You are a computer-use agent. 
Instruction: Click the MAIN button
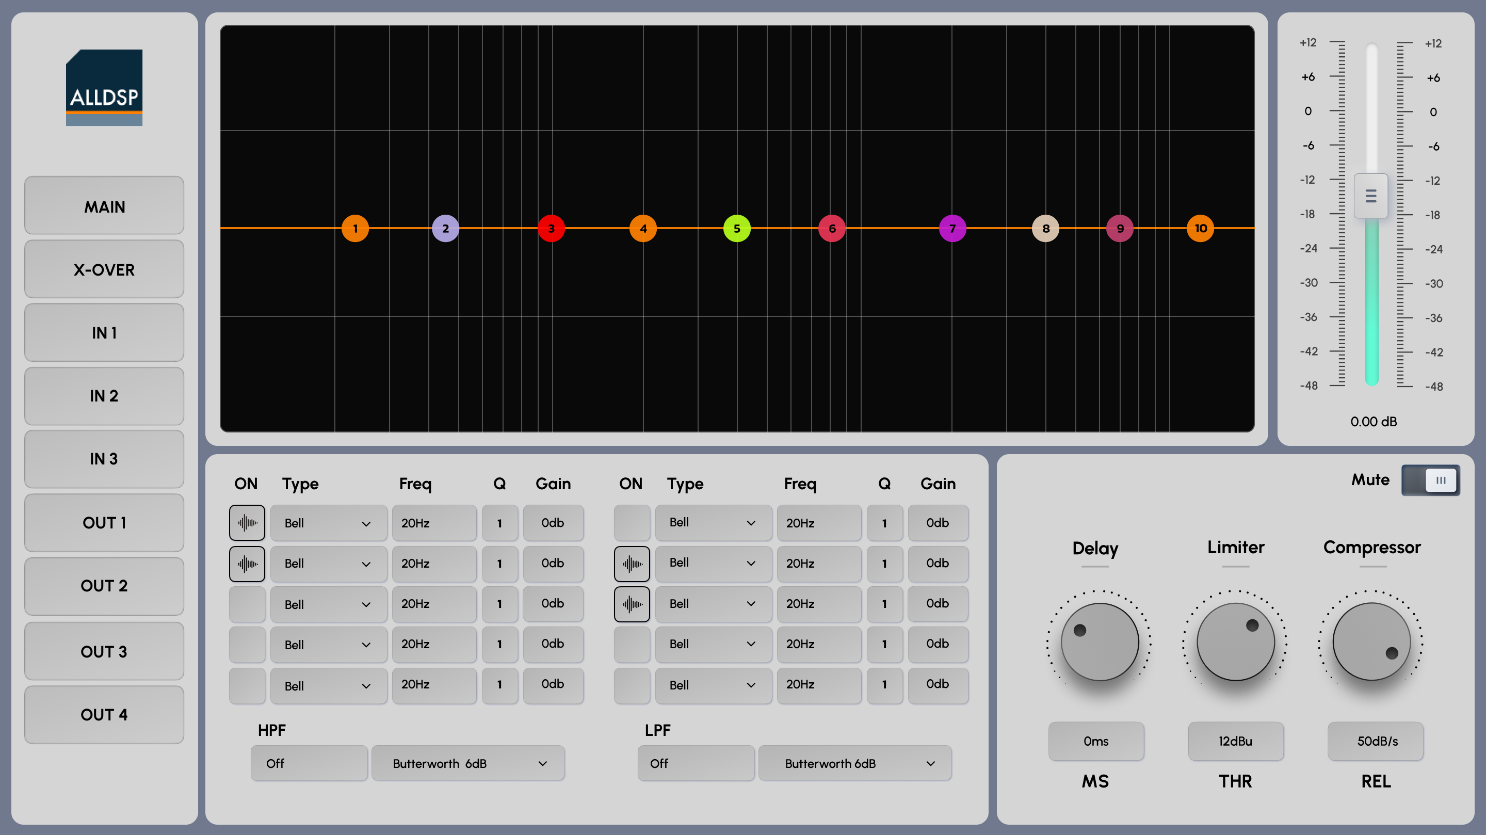pos(104,206)
